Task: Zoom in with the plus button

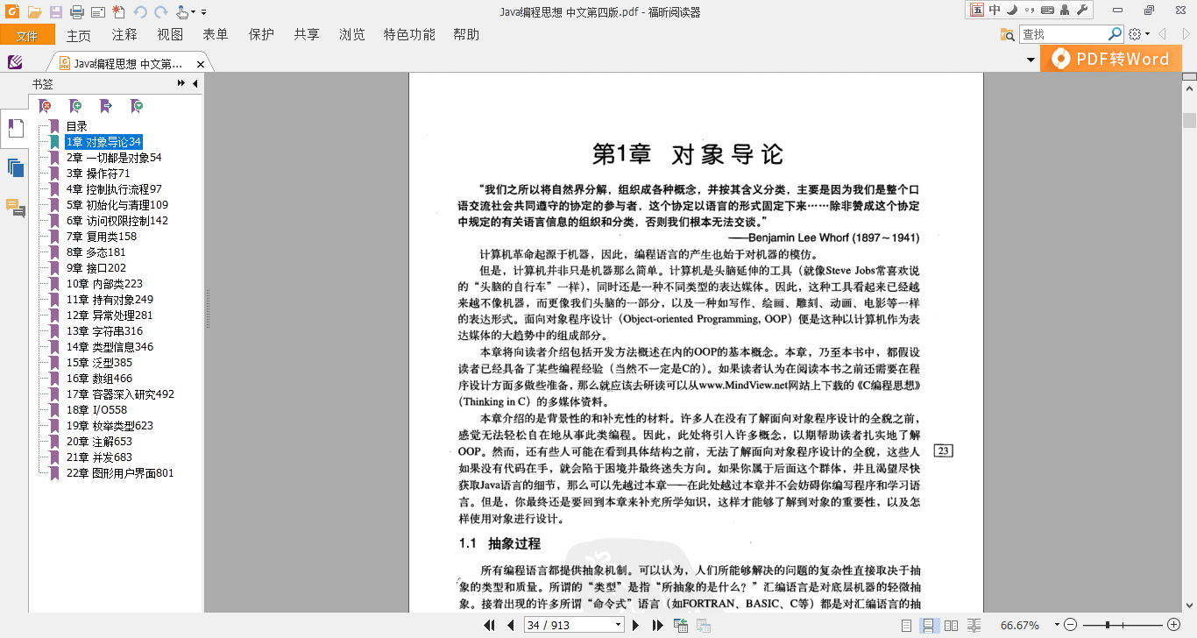Action: pos(1173,625)
